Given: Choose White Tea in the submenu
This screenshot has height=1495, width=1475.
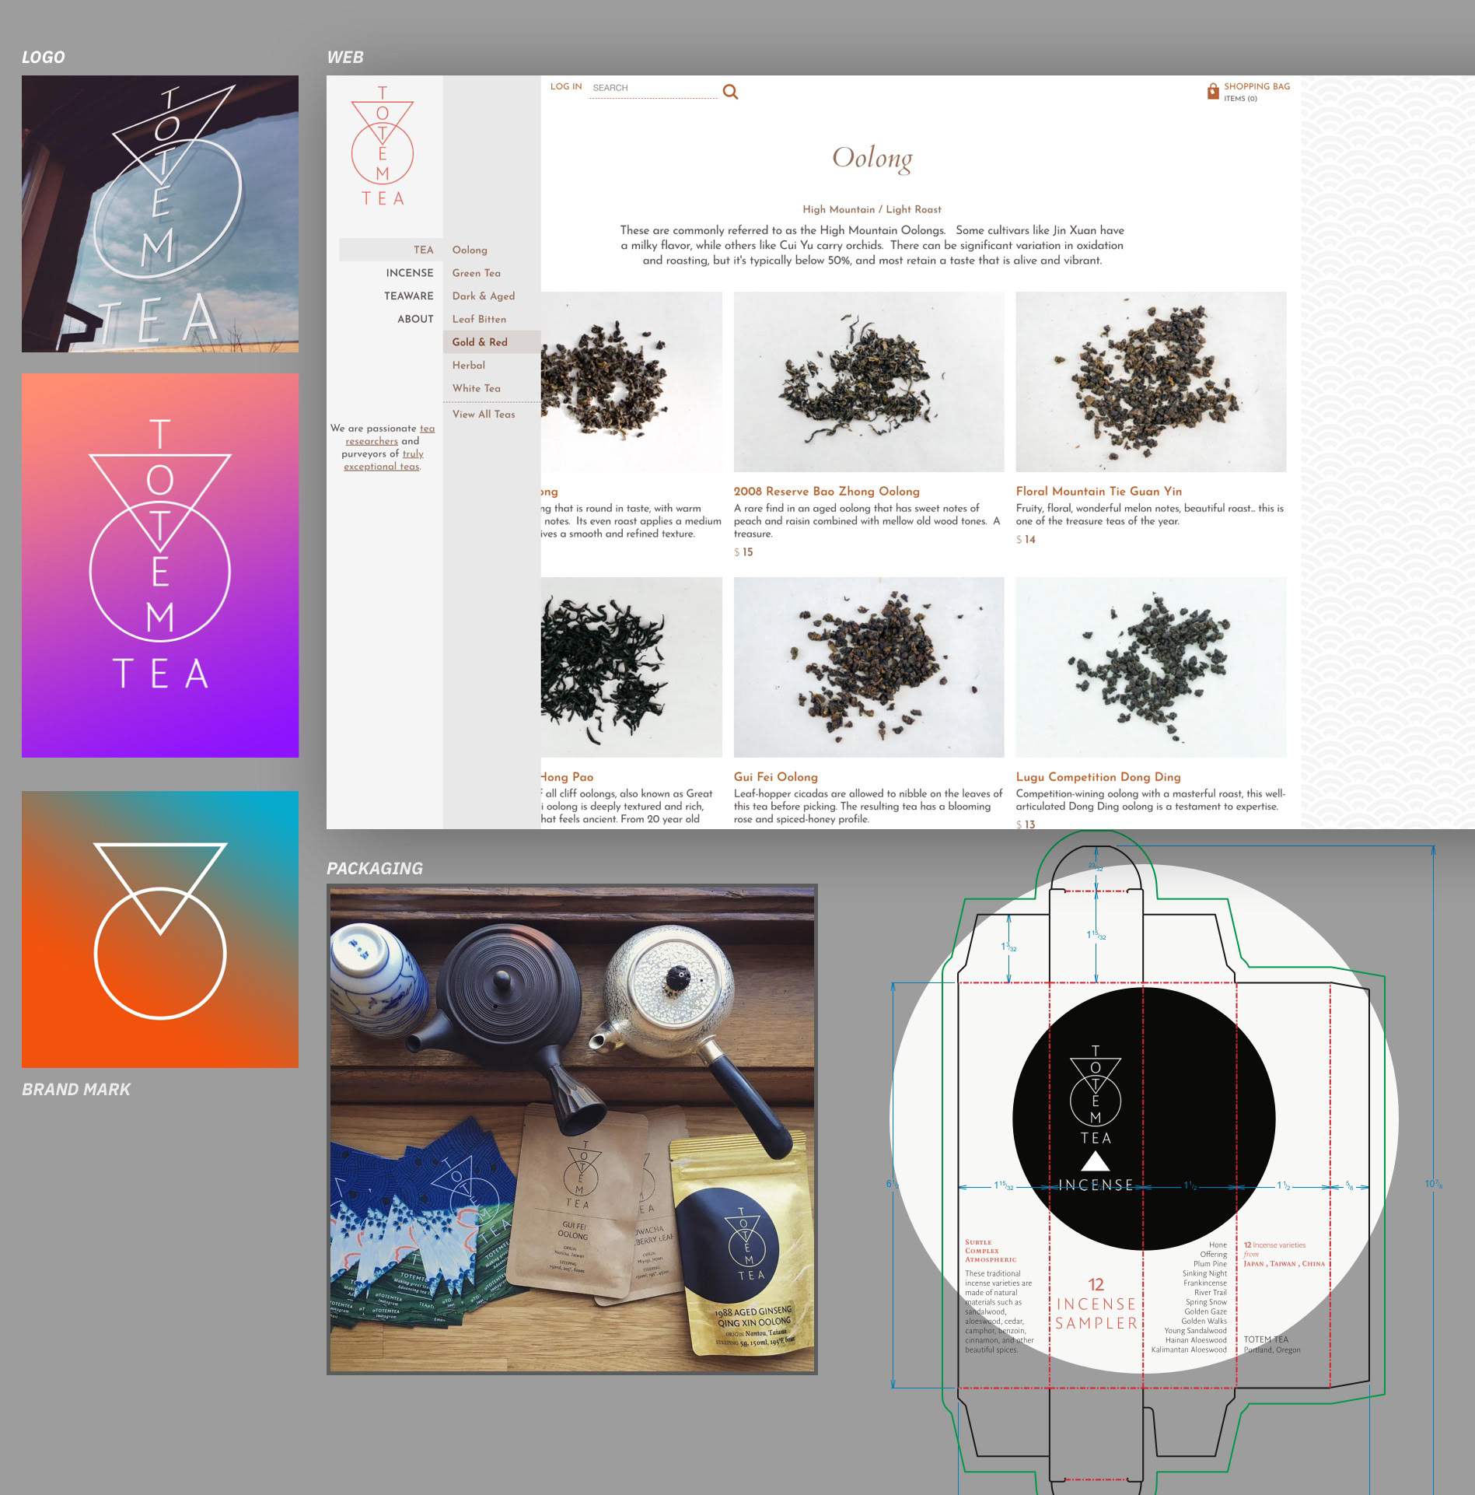Looking at the screenshot, I should (x=477, y=388).
